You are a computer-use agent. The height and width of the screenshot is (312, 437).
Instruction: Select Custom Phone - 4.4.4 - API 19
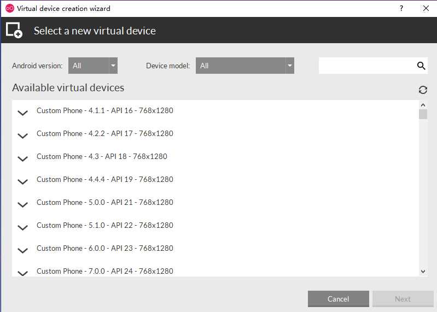point(104,179)
